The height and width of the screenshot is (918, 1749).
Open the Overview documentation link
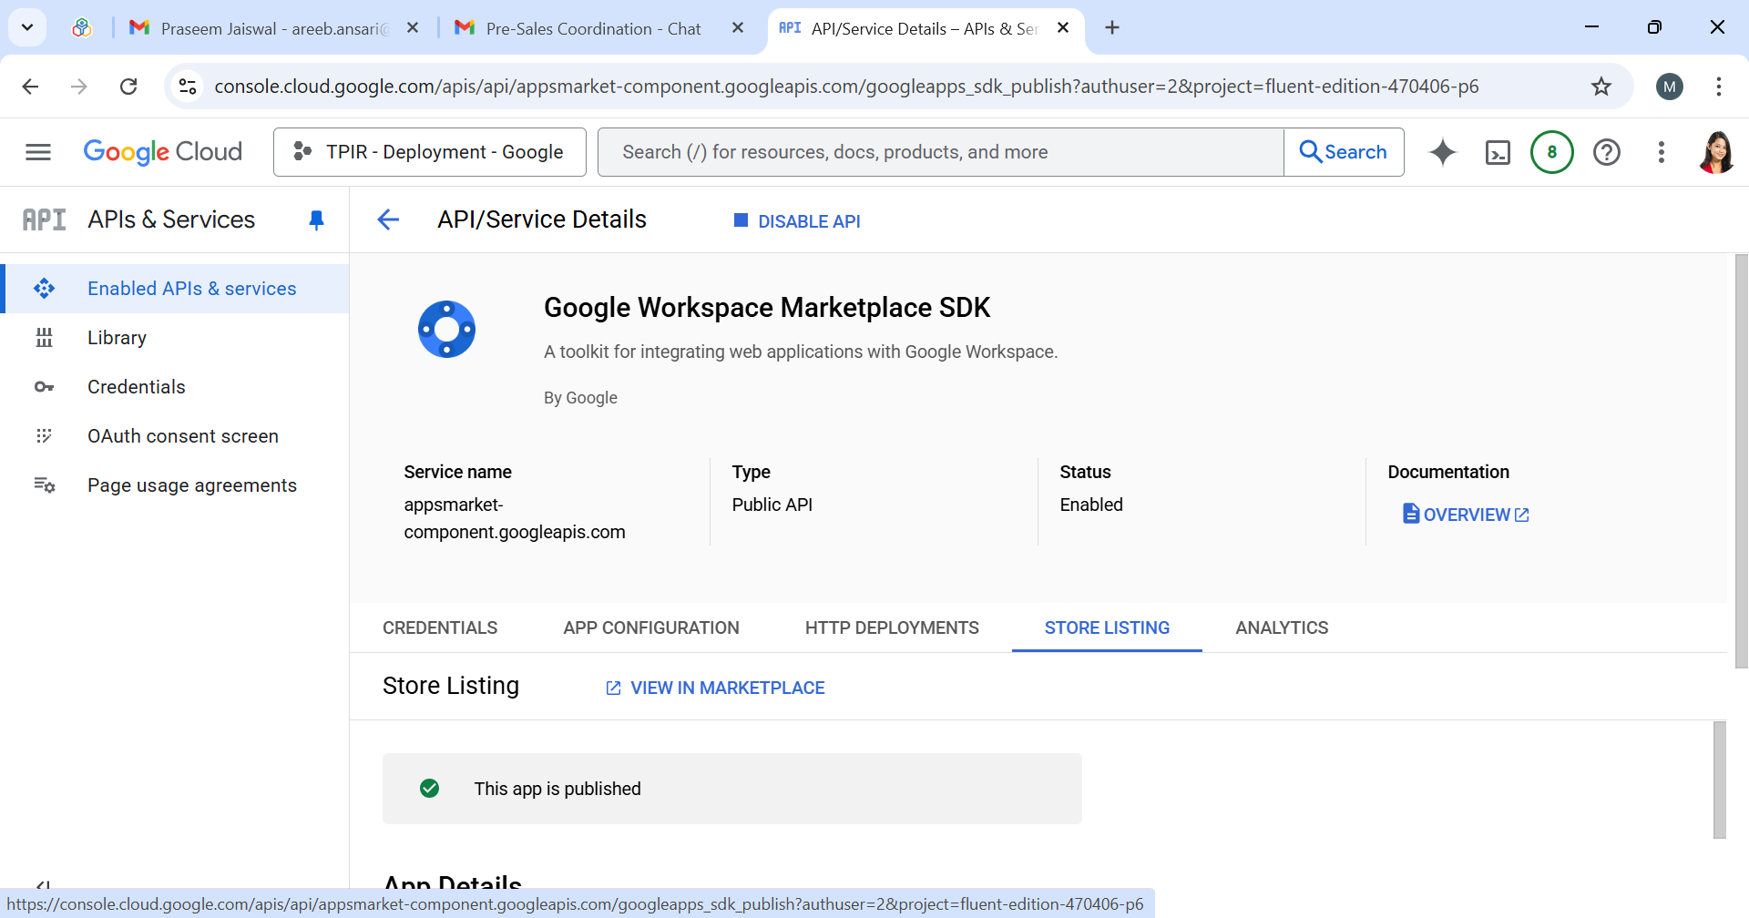tap(1466, 515)
